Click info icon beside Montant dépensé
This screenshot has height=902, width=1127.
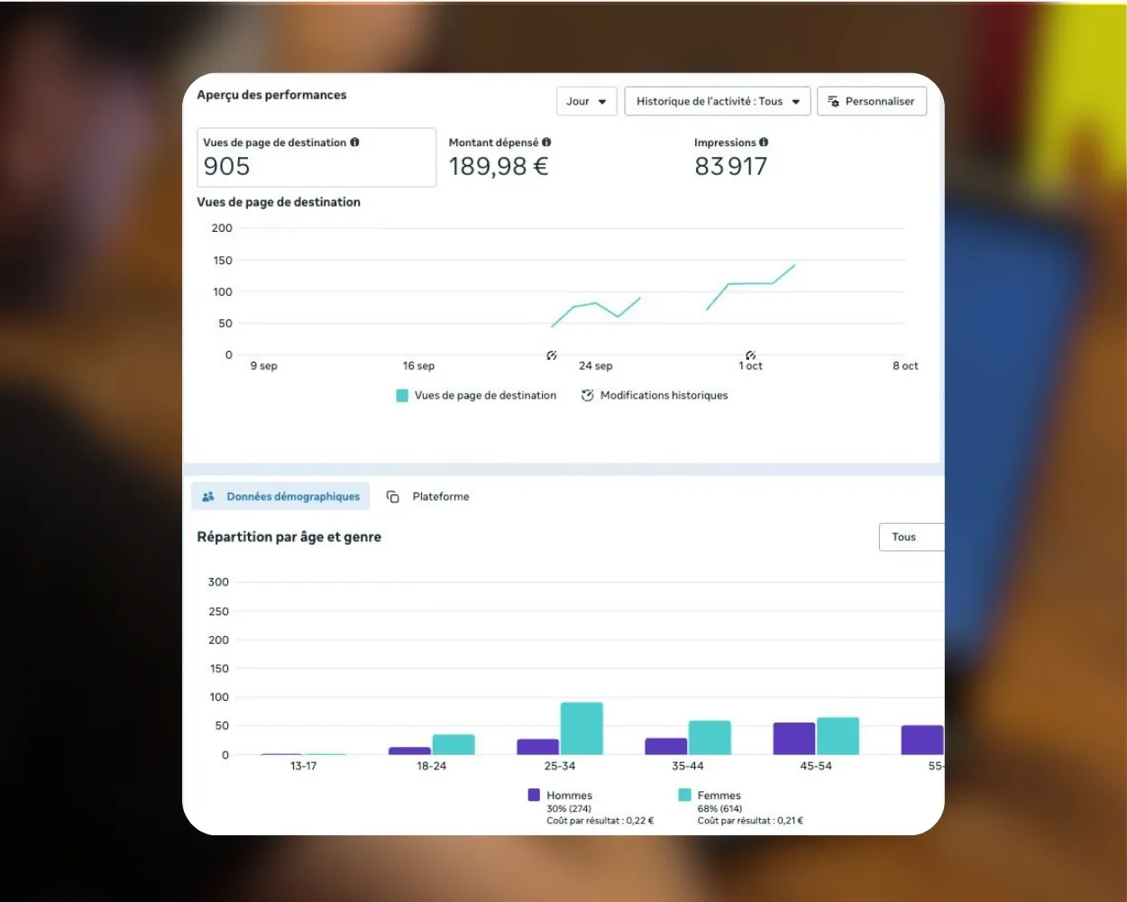(x=546, y=142)
